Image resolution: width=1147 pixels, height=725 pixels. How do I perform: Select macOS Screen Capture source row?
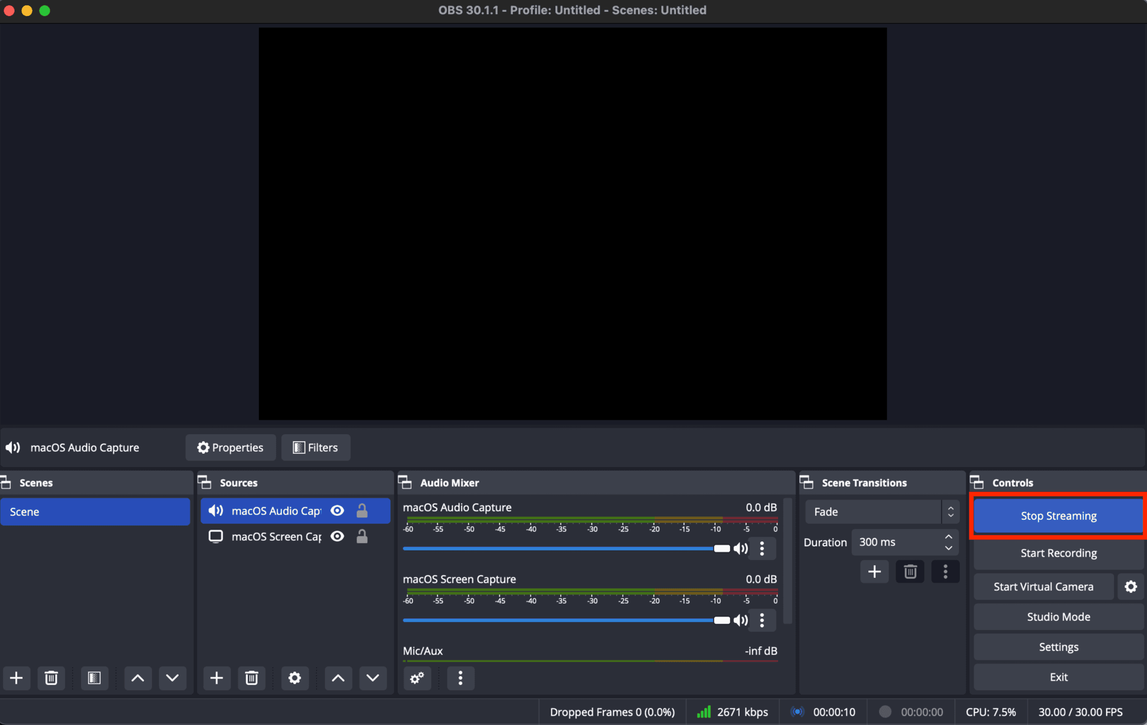pyautogui.click(x=295, y=537)
